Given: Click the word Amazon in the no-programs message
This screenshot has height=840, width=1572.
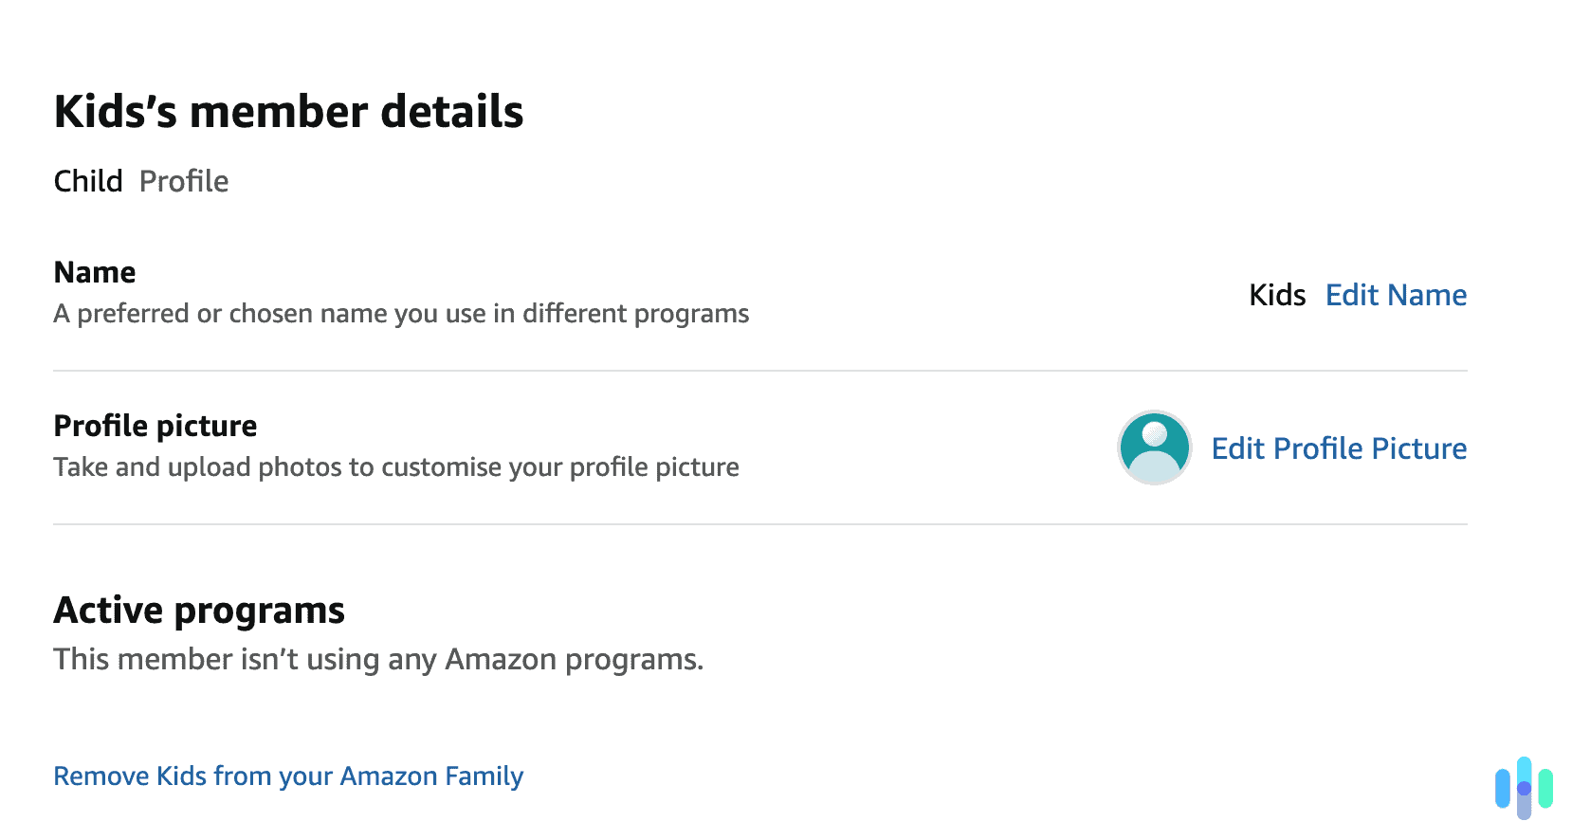Looking at the screenshot, I should coord(501,660).
